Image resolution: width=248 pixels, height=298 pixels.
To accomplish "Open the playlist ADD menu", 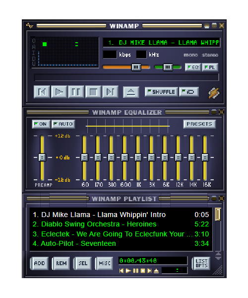I will (40, 263).
